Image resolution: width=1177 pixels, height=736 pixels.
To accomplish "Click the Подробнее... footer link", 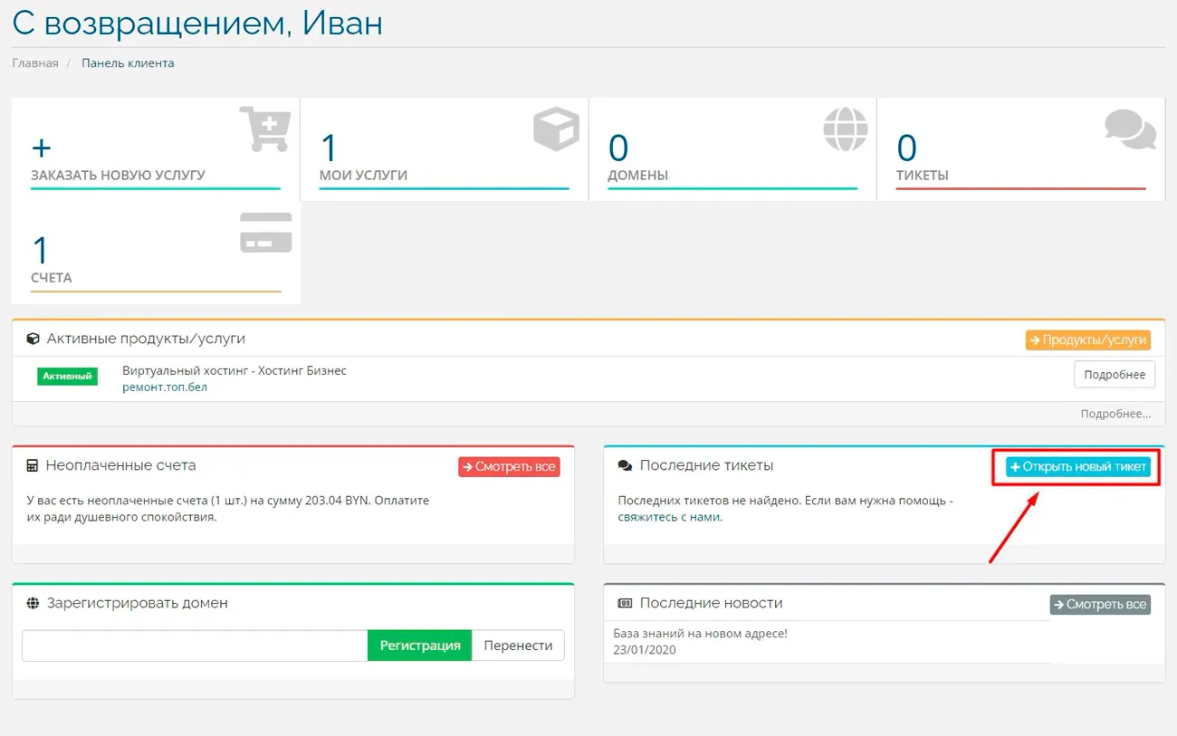I will (x=1115, y=414).
